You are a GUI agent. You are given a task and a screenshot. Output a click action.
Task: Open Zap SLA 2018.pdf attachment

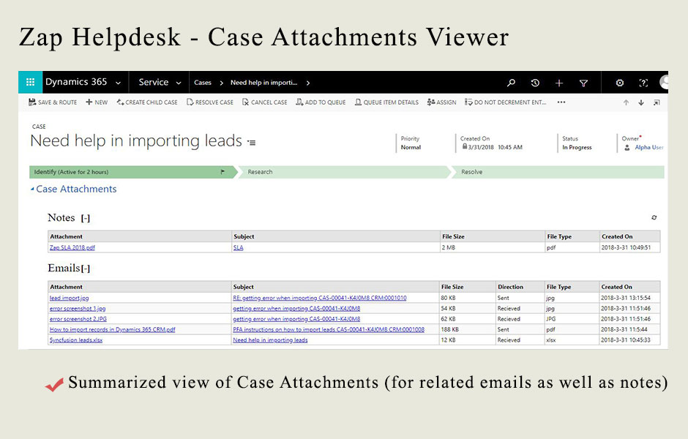coord(72,247)
